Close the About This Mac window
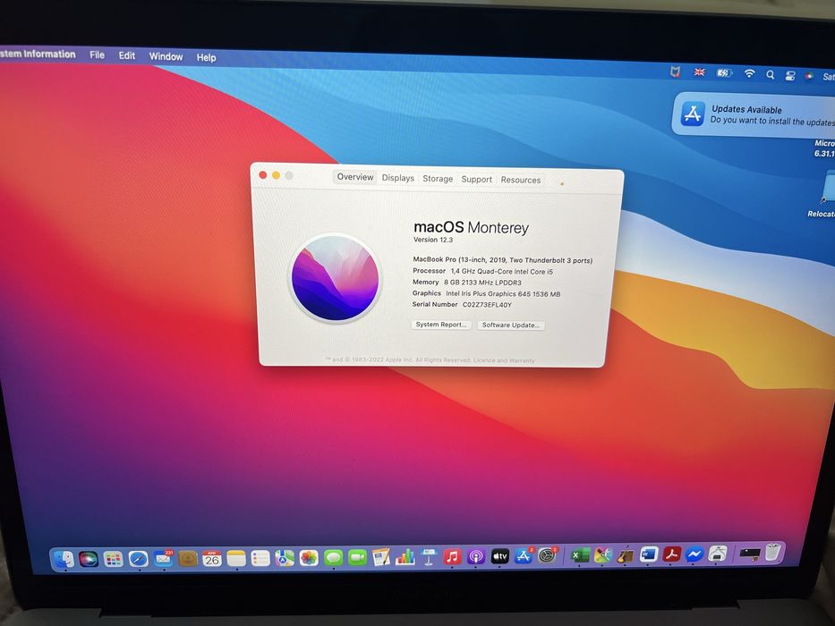Screen dimensions: 835x626 [x=262, y=175]
